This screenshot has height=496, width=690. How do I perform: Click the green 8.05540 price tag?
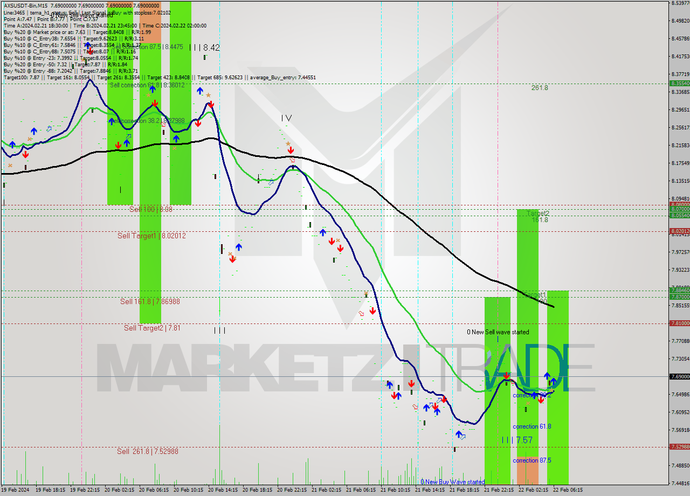point(679,215)
